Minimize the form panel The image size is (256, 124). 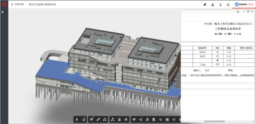point(244,12)
